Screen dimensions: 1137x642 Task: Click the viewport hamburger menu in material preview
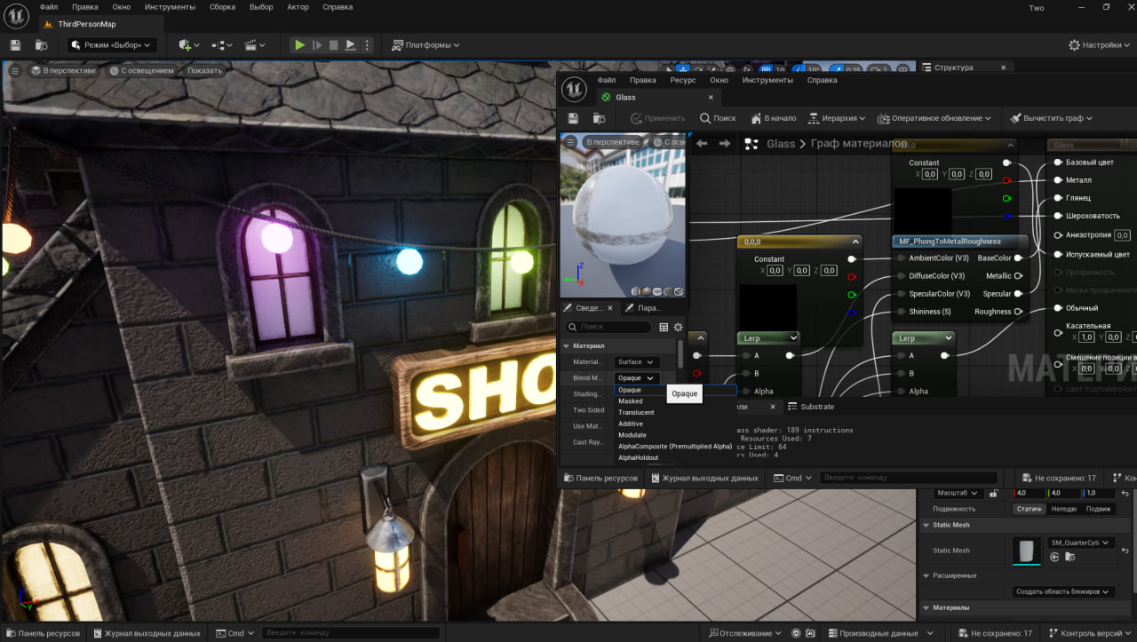[x=570, y=142]
